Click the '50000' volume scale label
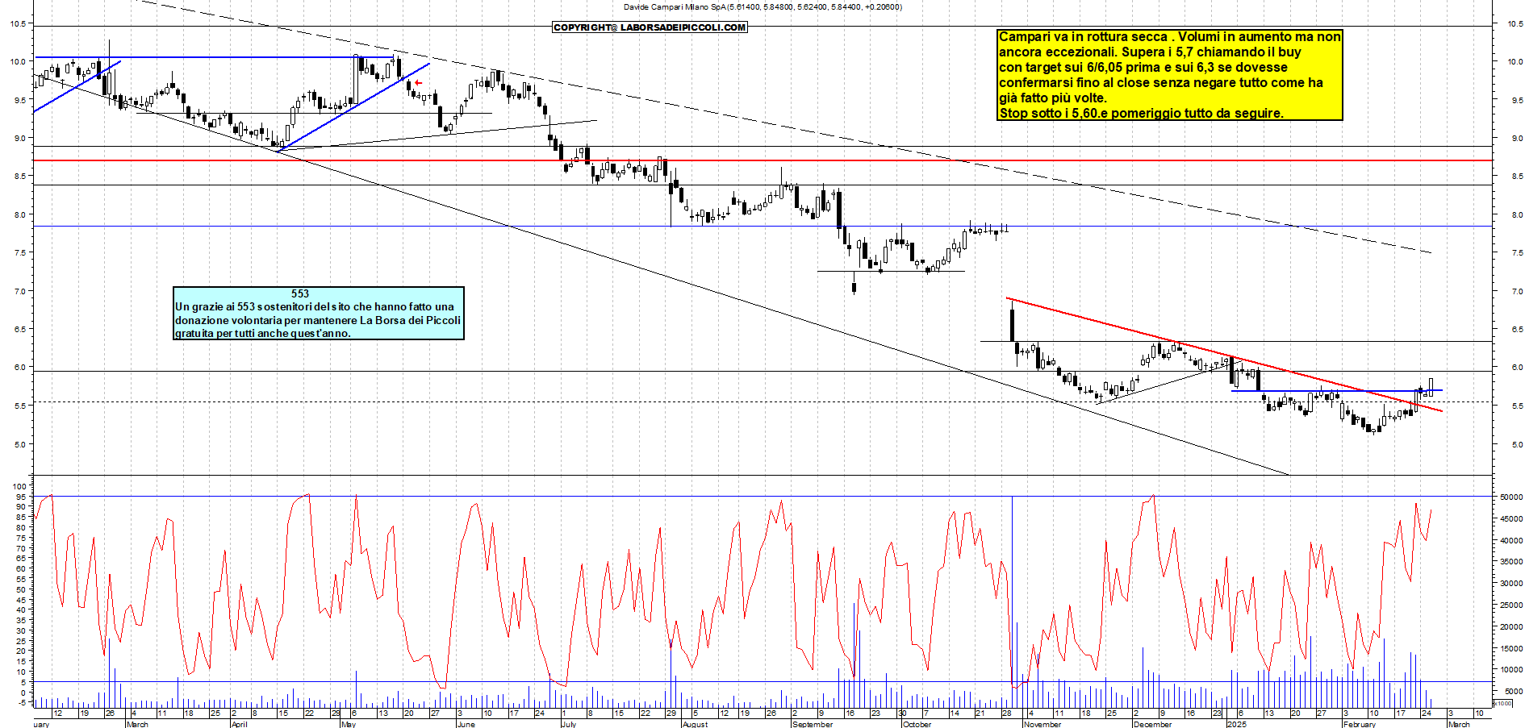Image resolution: width=1525 pixels, height=728 pixels. pyautogui.click(x=1511, y=497)
